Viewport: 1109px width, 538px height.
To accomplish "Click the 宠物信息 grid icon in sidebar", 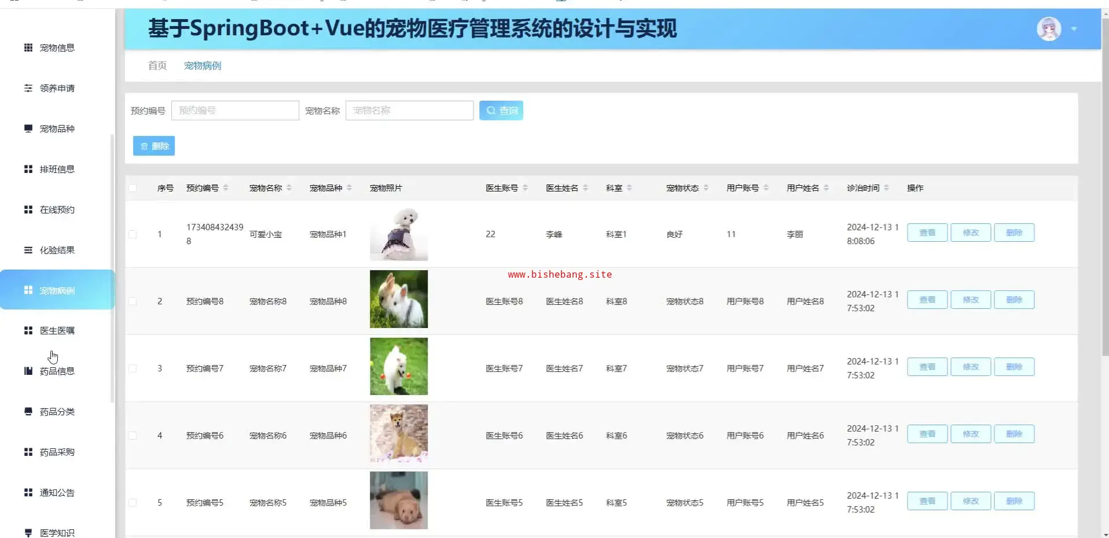I will 28,47.
